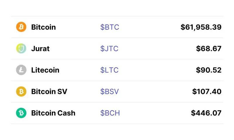The width and height of the screenshot is (234, 140).
Task: Select the Litecoin name label
Action: 45,70
